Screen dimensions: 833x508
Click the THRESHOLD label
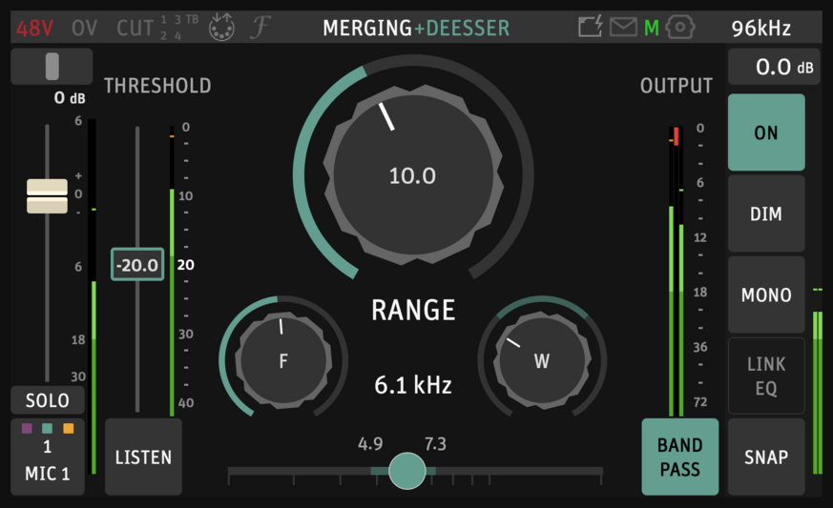click(157, 86)
